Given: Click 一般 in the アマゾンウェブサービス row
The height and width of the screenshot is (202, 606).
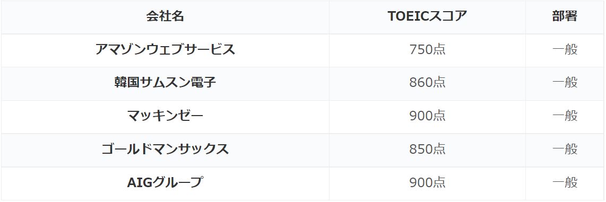Looking at the screenshot, I should click(x=565, y=50).
